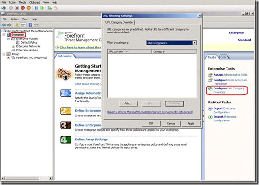Screen dimensions: 259x185
Task: Click Export Enterprise Configuration
Action: pyautogui.click(x=225, y=110)
